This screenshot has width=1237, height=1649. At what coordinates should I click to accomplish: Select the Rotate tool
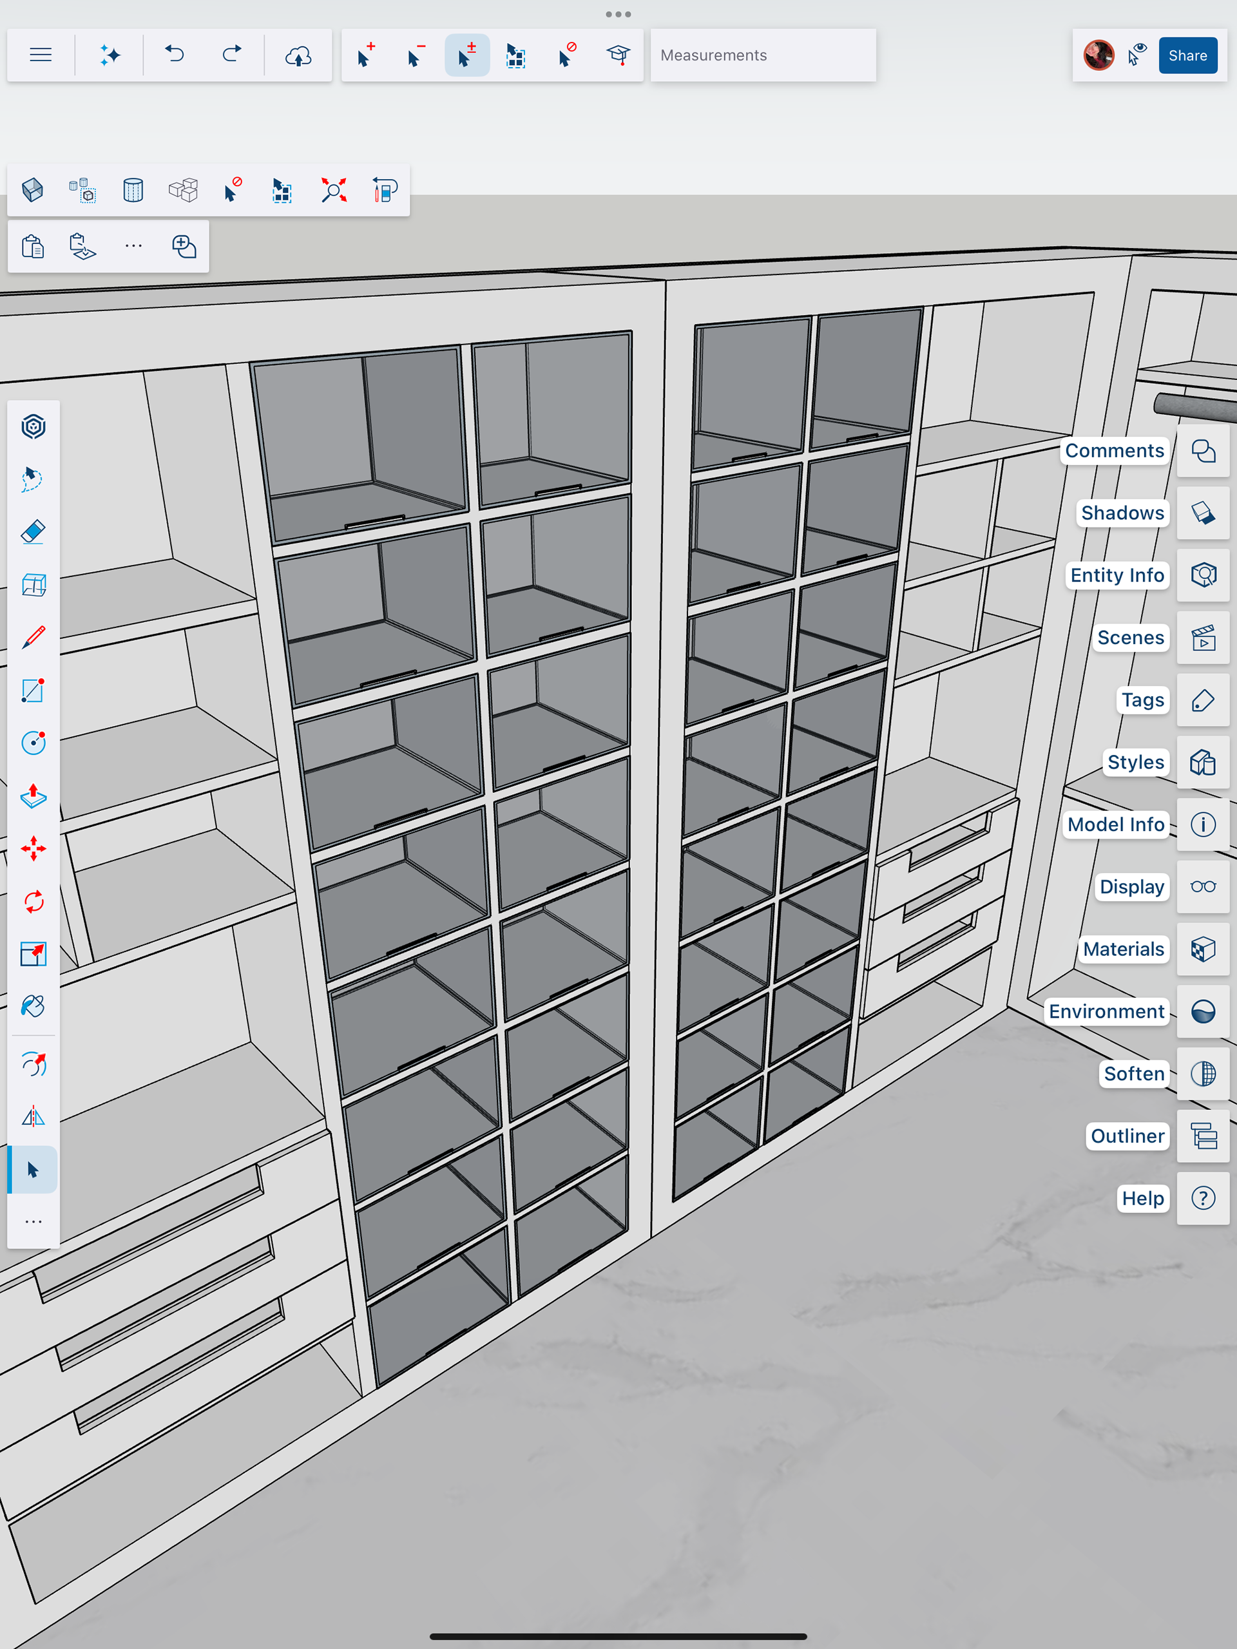click(x=33, y=901)
